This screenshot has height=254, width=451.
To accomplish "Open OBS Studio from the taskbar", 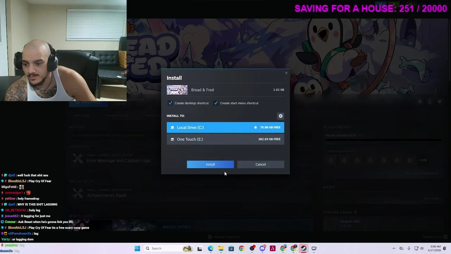I will pyautogui.click(x=252, y=248).
